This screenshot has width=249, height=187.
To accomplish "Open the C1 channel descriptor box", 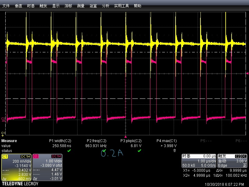I will tap(16, 167).
